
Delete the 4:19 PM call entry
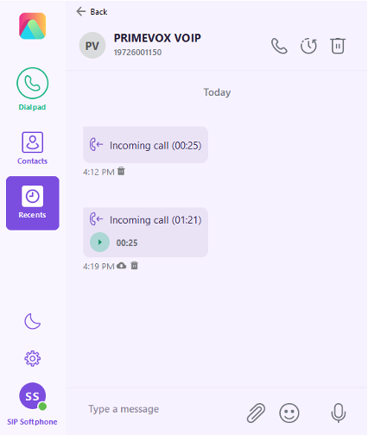coord(135,265)
